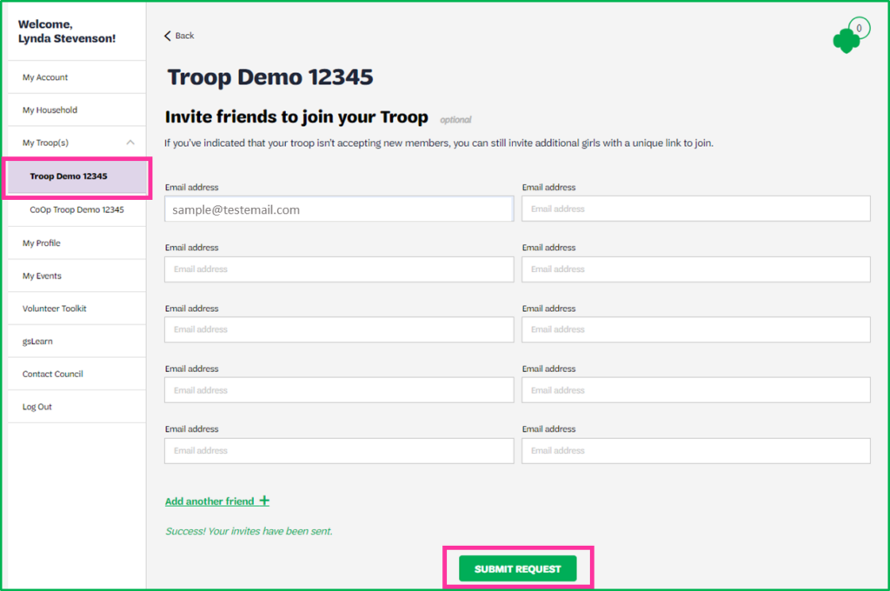
Task: Click the 'optional' label next to heading
Action: 455,120
